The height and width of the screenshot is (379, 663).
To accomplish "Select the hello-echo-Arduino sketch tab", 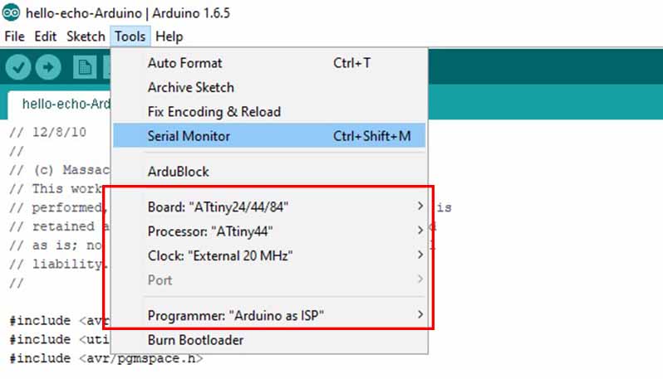I will click(59, 104).
